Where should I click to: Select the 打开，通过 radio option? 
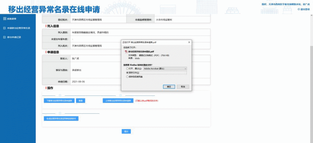[127, 69]
